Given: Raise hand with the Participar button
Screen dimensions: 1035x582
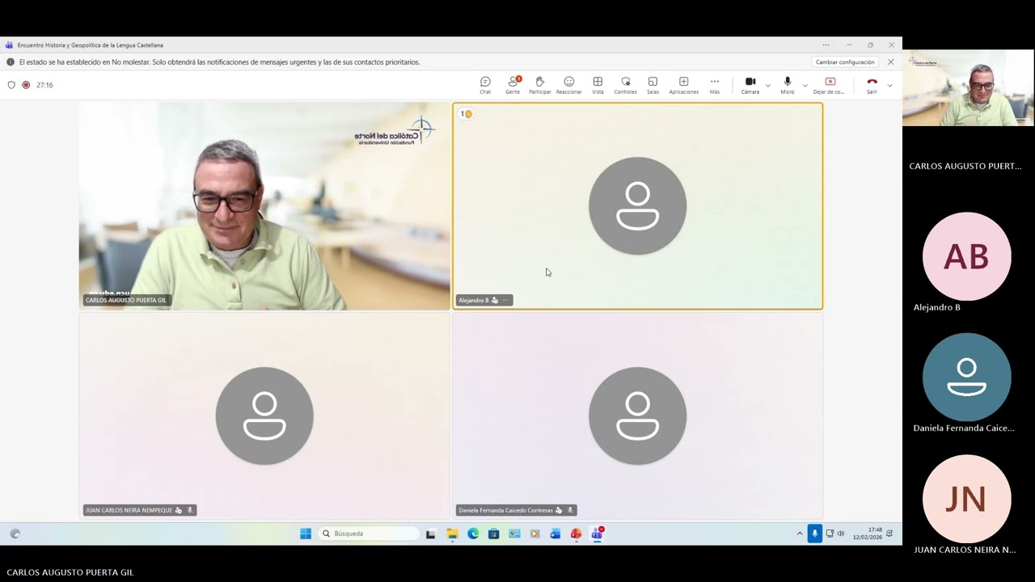Looking at the screenshot, I should [540, 85].
